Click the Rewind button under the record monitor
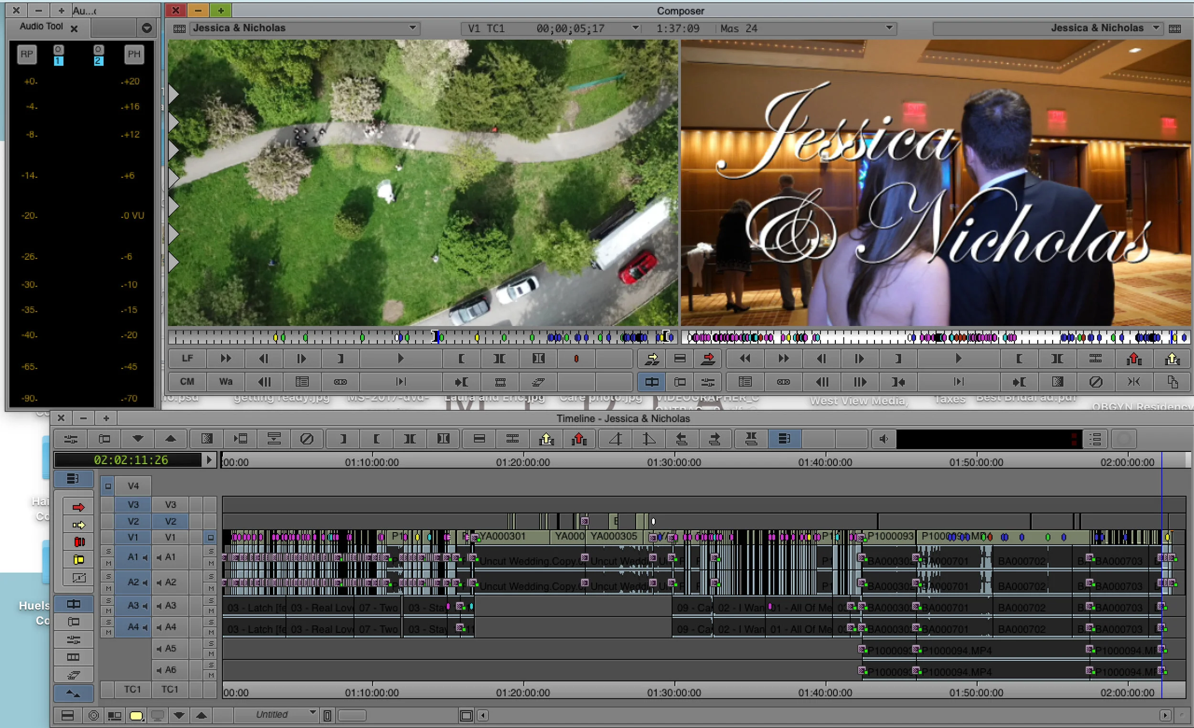This screenshot has width=1194, height=728. click(745, 359)
